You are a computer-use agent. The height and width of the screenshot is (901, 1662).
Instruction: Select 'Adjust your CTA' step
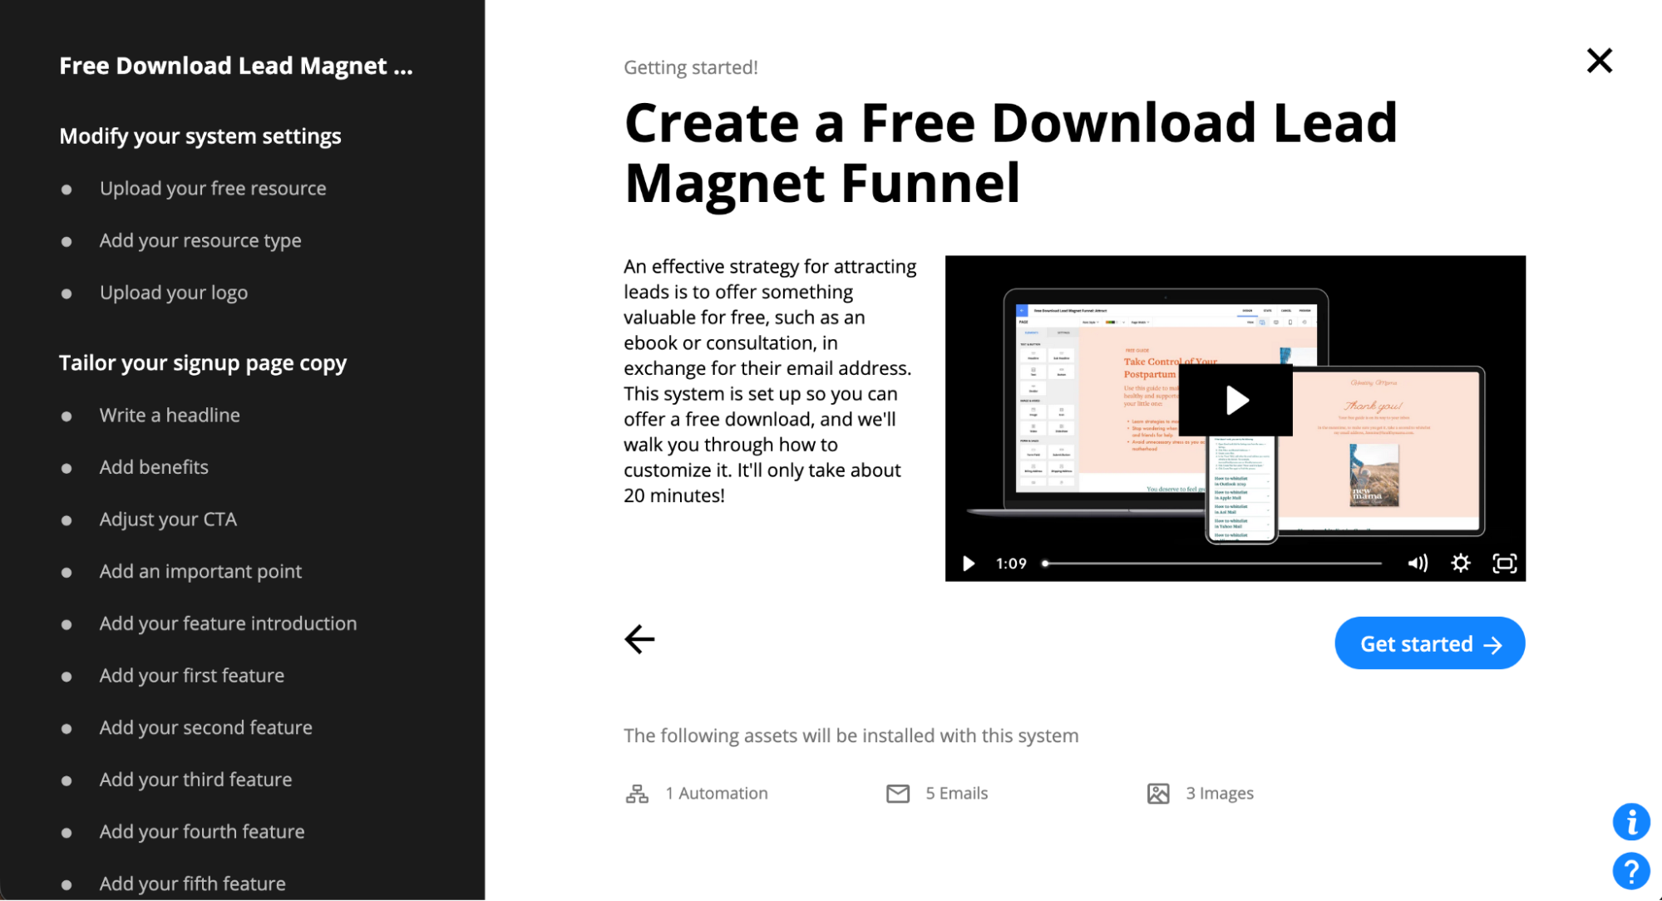point(168,519)
